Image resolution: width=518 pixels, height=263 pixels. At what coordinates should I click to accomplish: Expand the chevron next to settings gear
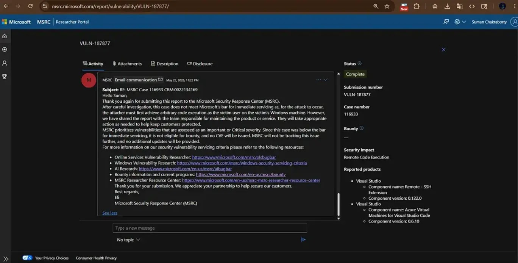point(464,22)
